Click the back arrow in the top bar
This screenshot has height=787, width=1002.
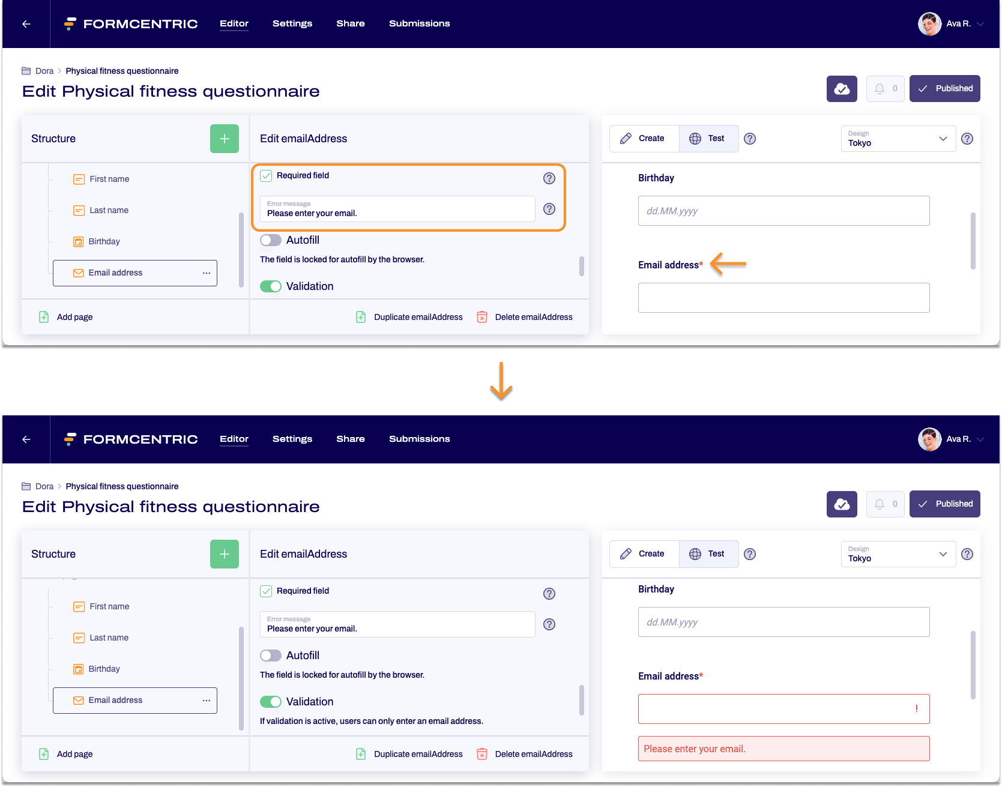tap(26, 23)
